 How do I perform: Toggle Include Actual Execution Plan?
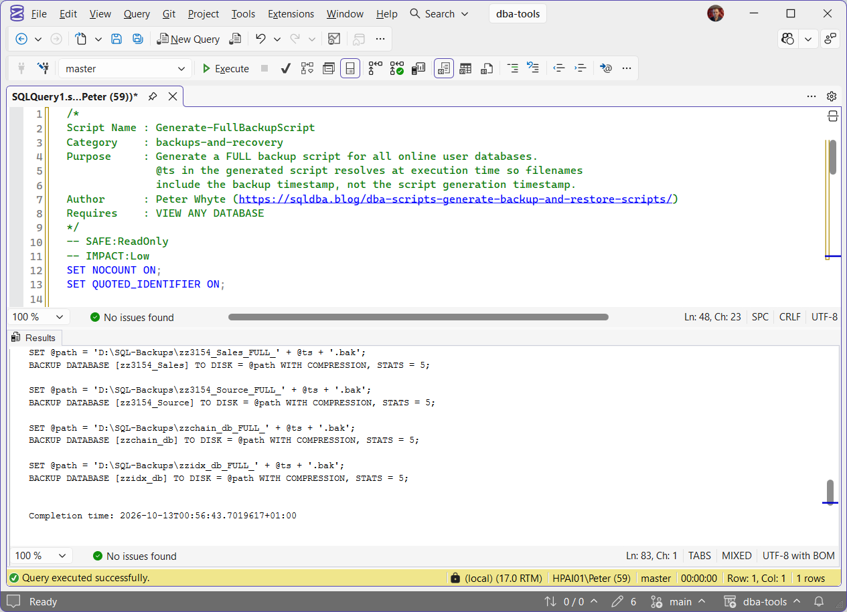coord(376,68)
